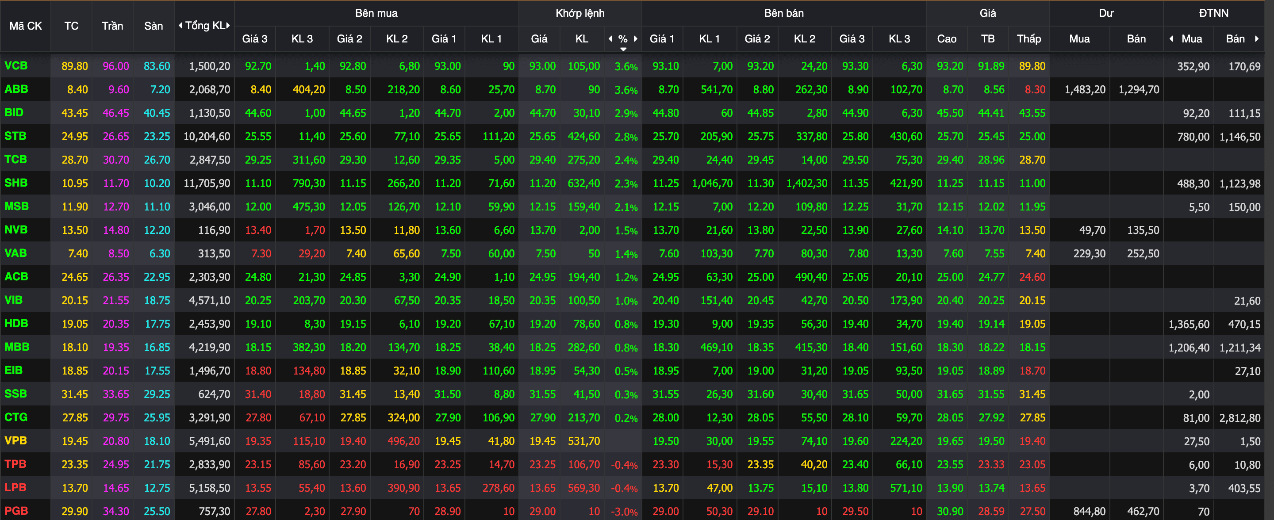The height and width of the screenshot is (520, 1274).
Task: Sort by Trần ceiling price header
Action: (x=112, y=26)
